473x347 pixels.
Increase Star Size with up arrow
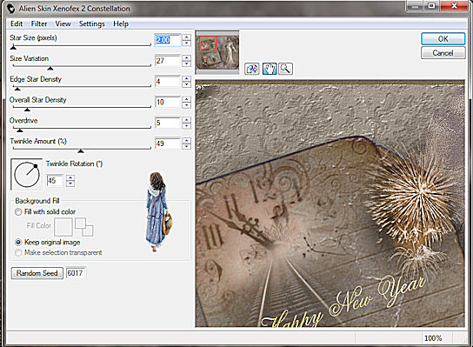[187, 37]
